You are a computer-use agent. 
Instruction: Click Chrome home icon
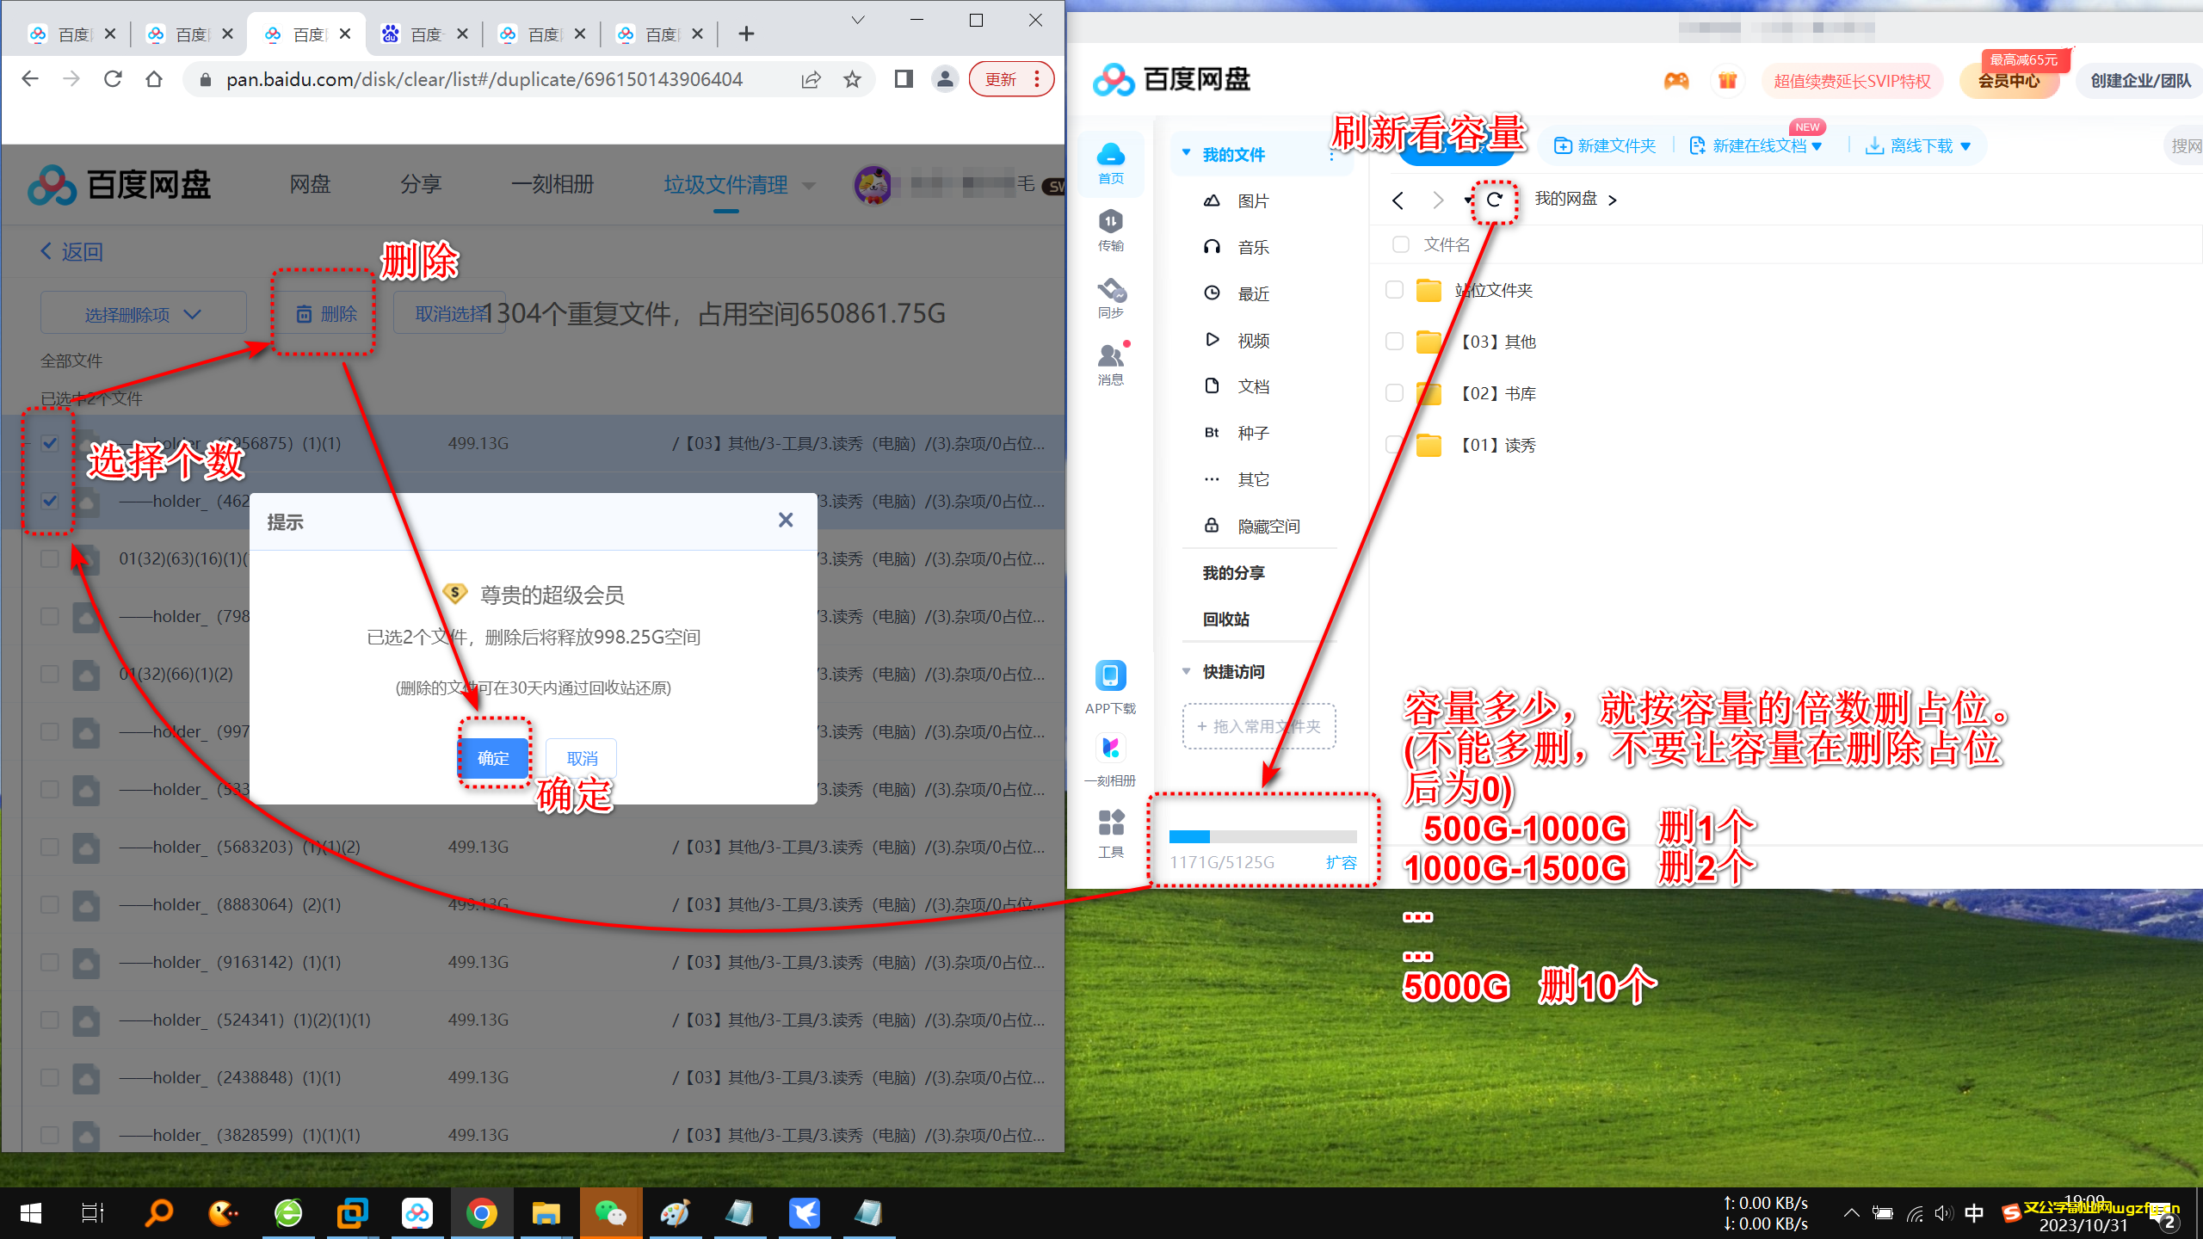point(154,79)
